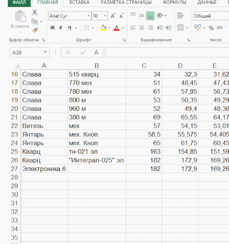Open Name Box dropdown arrow
Screen dimensions: 229x244
(x=45, y=52)
